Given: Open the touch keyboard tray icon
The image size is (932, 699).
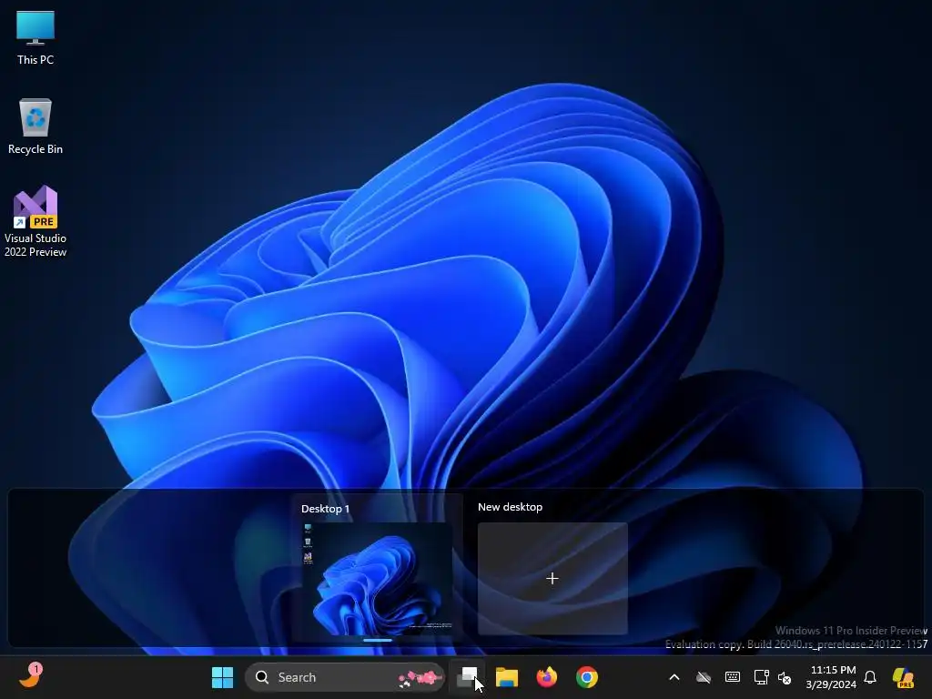Looking at the screenshot, I should pos(733,677).
